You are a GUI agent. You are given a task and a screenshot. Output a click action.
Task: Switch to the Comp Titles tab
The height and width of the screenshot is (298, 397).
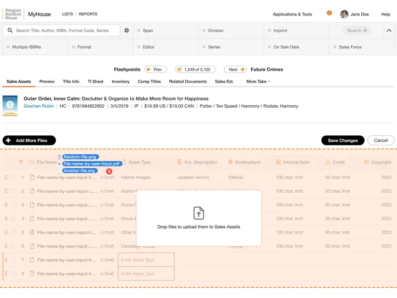tap(149, 82)
